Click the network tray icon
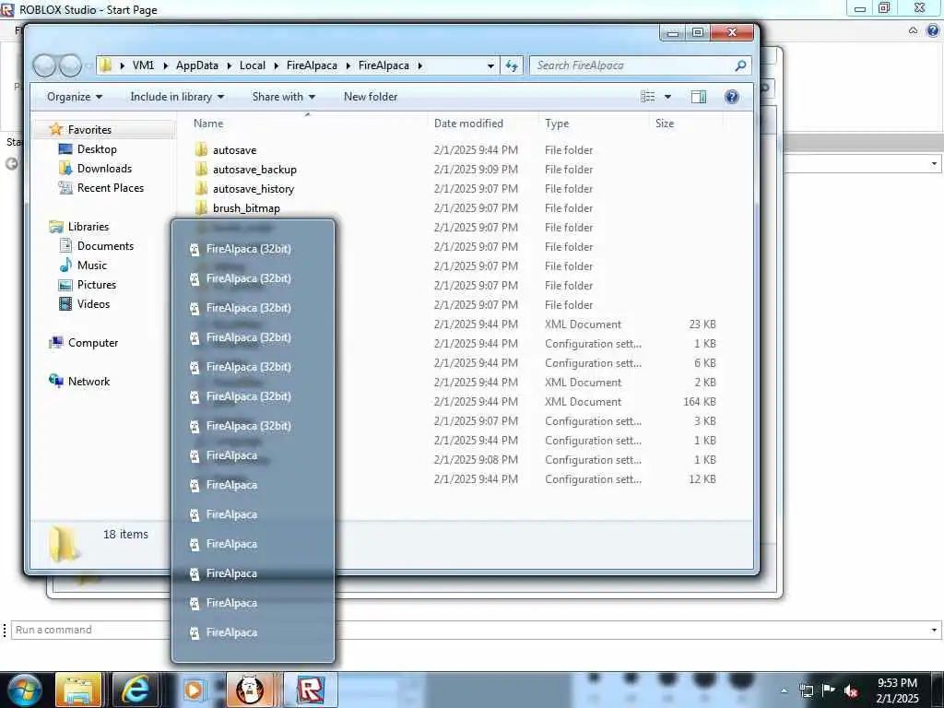 tap(806, 691)
